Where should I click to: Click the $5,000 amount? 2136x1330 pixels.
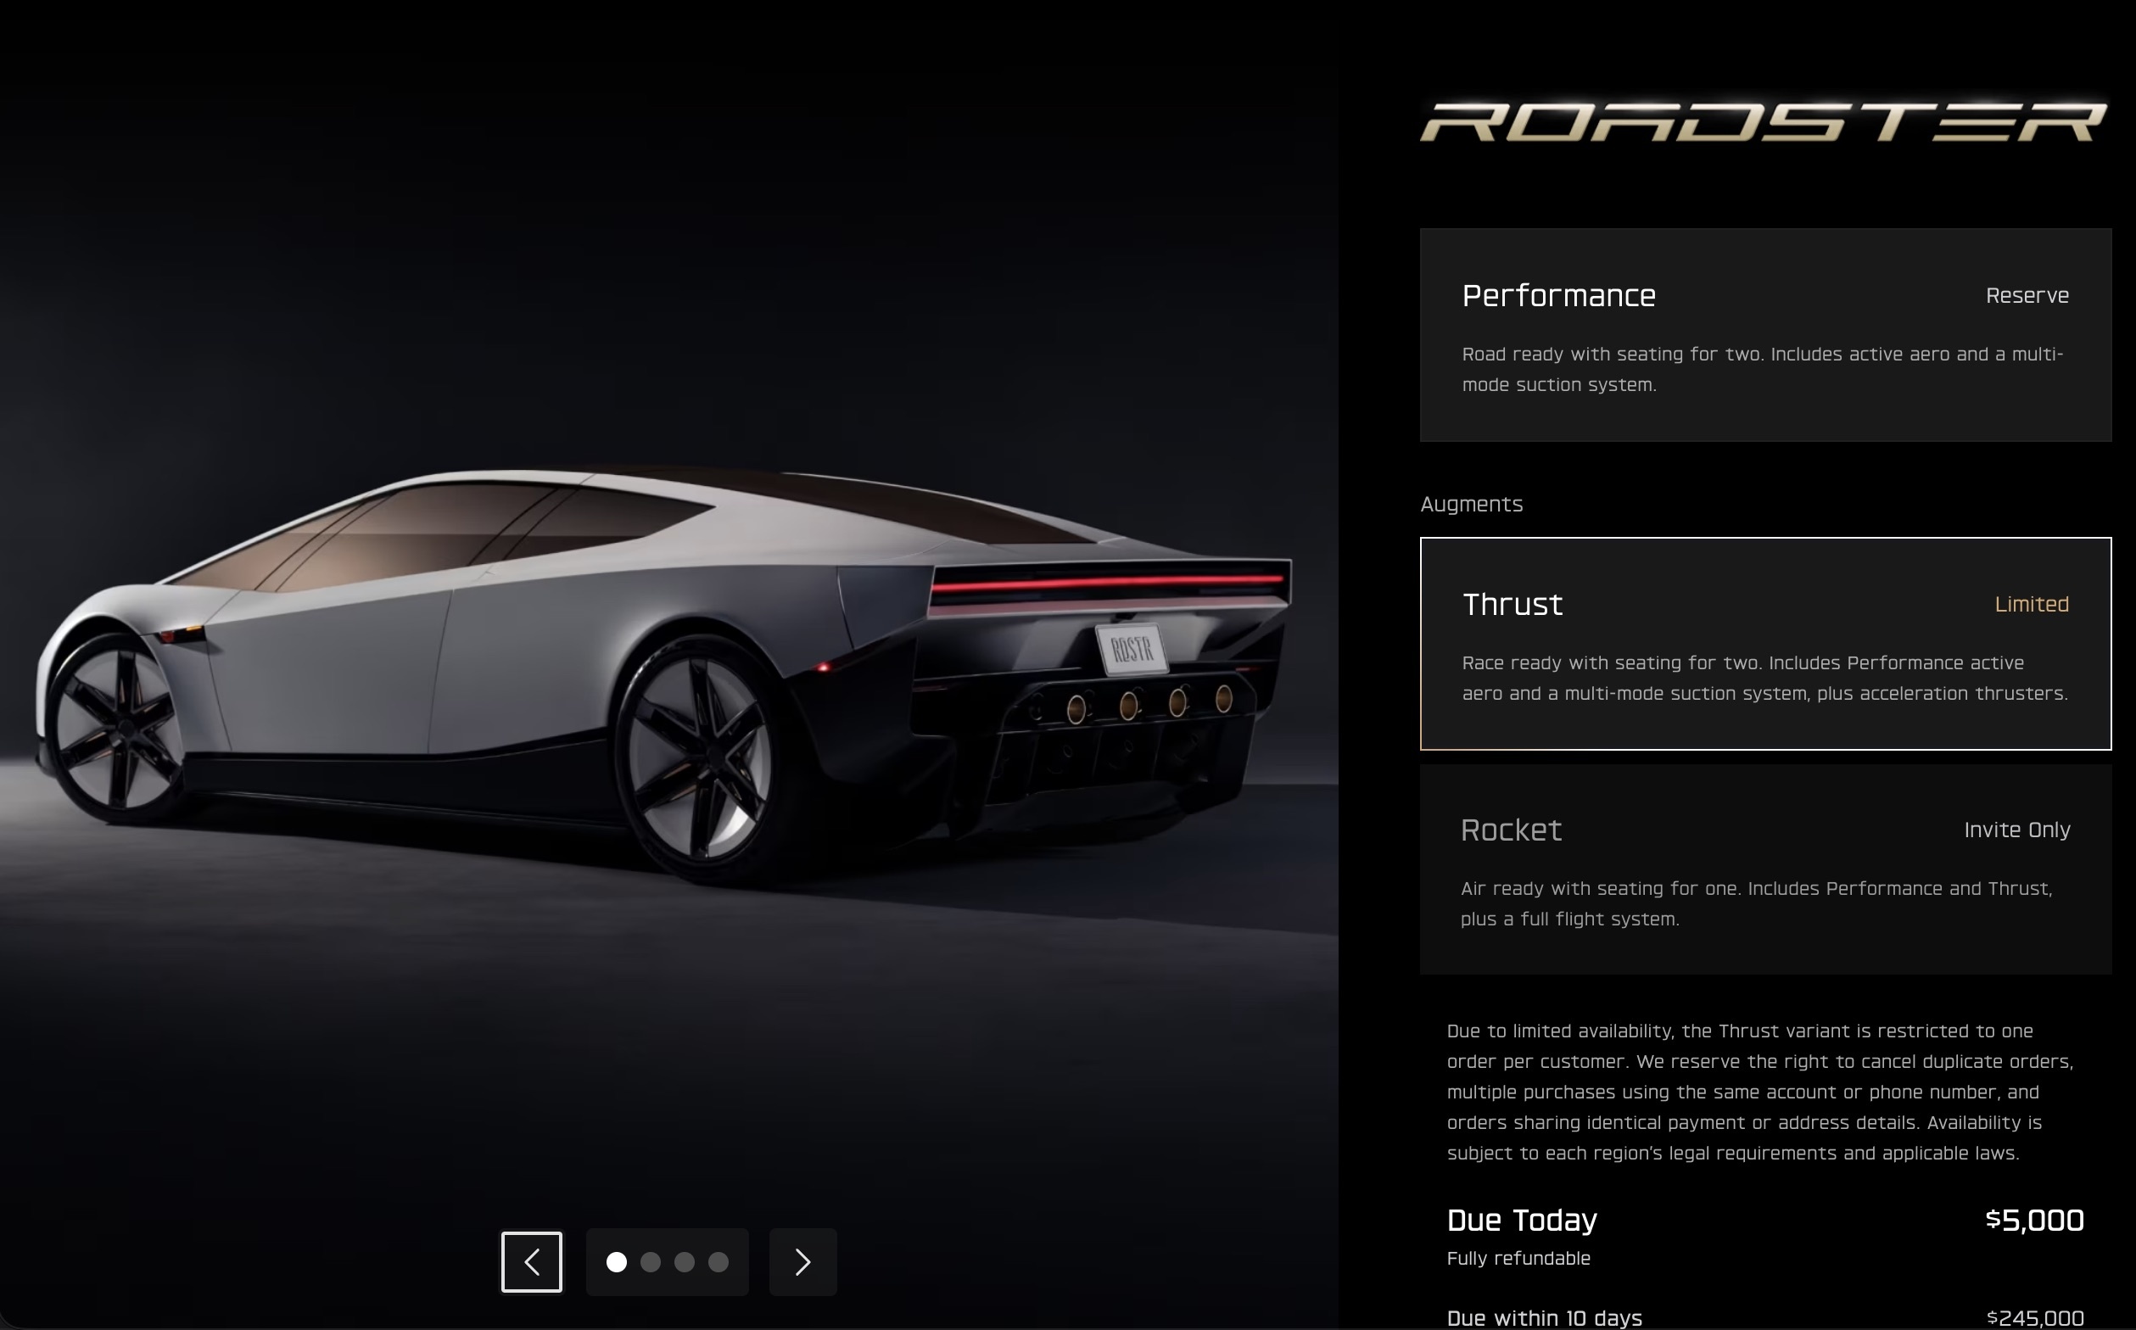point(2034,1220)
